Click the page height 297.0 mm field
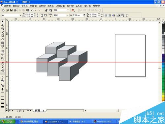 [x=29, y=16]
